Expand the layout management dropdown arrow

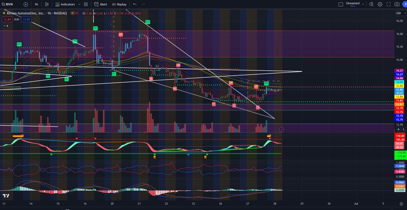(x=363, y=4)
